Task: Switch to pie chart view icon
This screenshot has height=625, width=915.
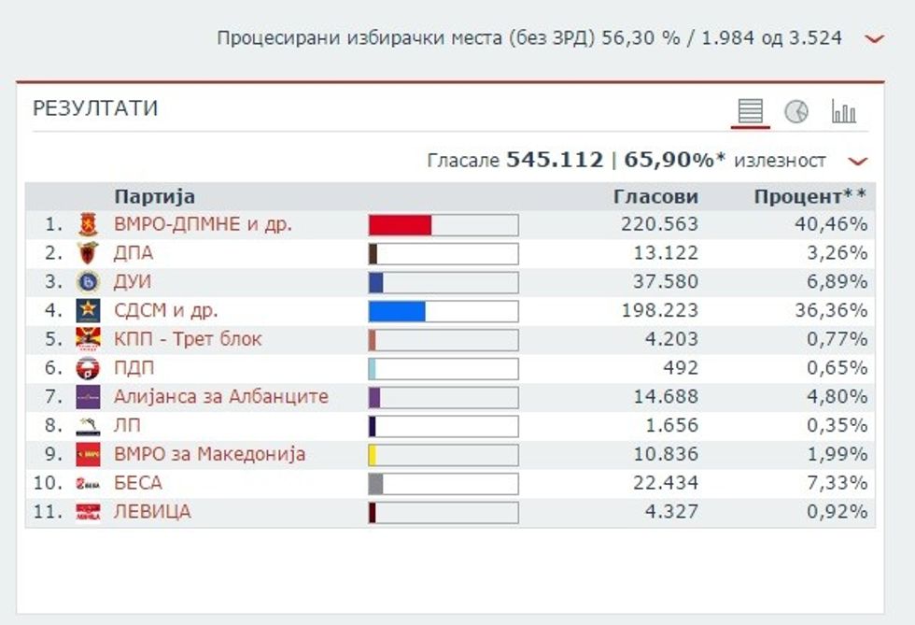Action: coord(796,111)
